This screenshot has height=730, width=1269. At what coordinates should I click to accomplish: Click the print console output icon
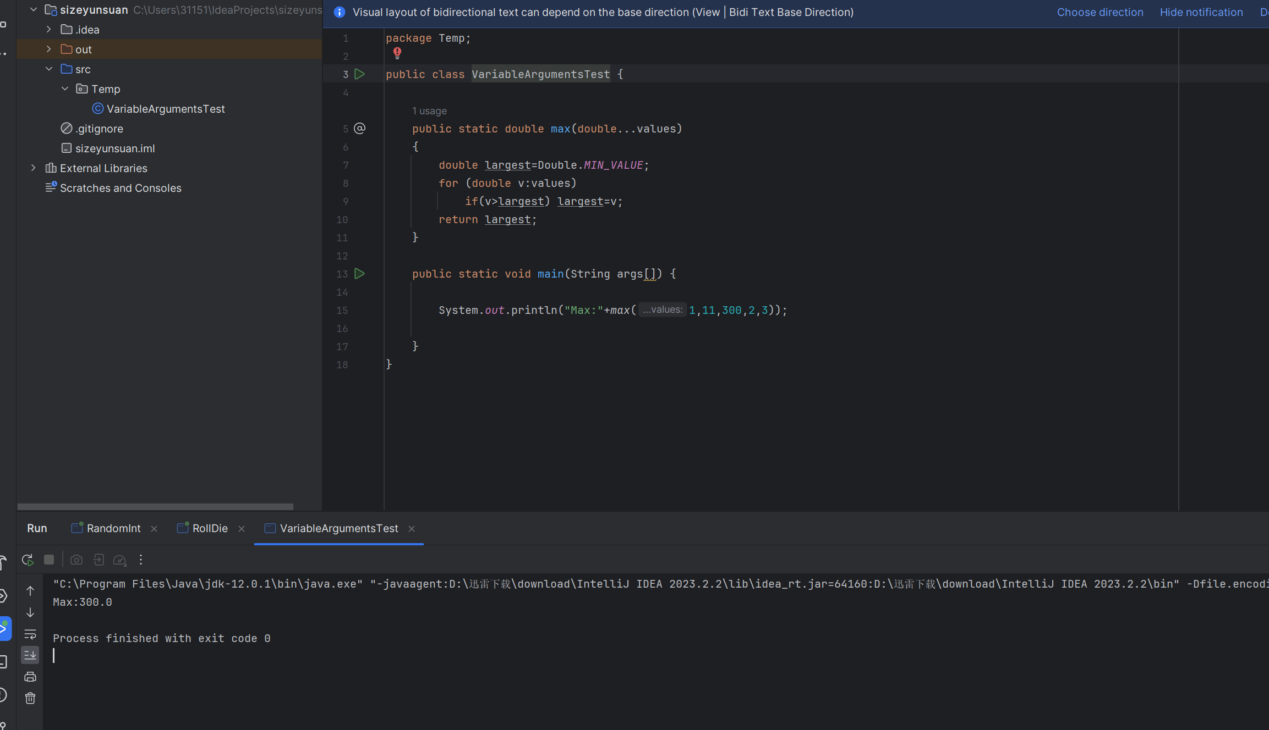(30, 677)
